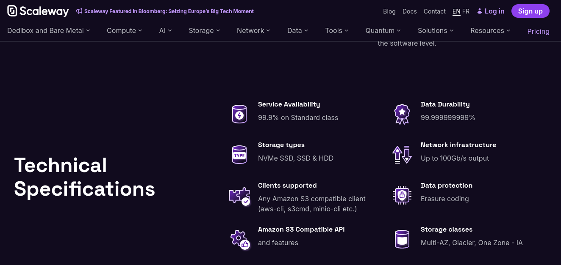Click the Clients supported puzzle icon
561x265 pixels.
[239, 196]
